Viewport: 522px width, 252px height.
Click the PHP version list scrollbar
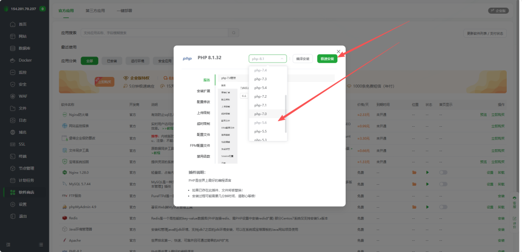point(285,113)
